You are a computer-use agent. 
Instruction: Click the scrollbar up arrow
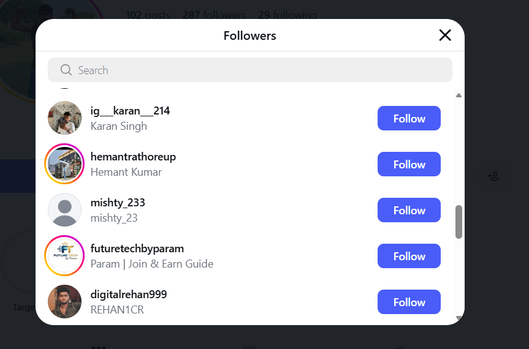pyautogui.click(x=459, y=95)
